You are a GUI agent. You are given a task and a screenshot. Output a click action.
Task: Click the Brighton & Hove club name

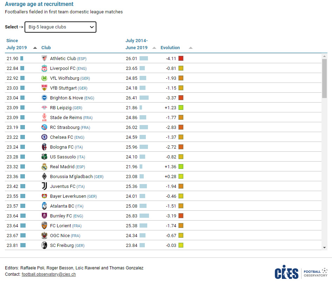pos(67,98)
